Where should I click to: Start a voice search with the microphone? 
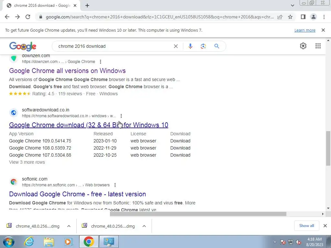tap(190, 46)
